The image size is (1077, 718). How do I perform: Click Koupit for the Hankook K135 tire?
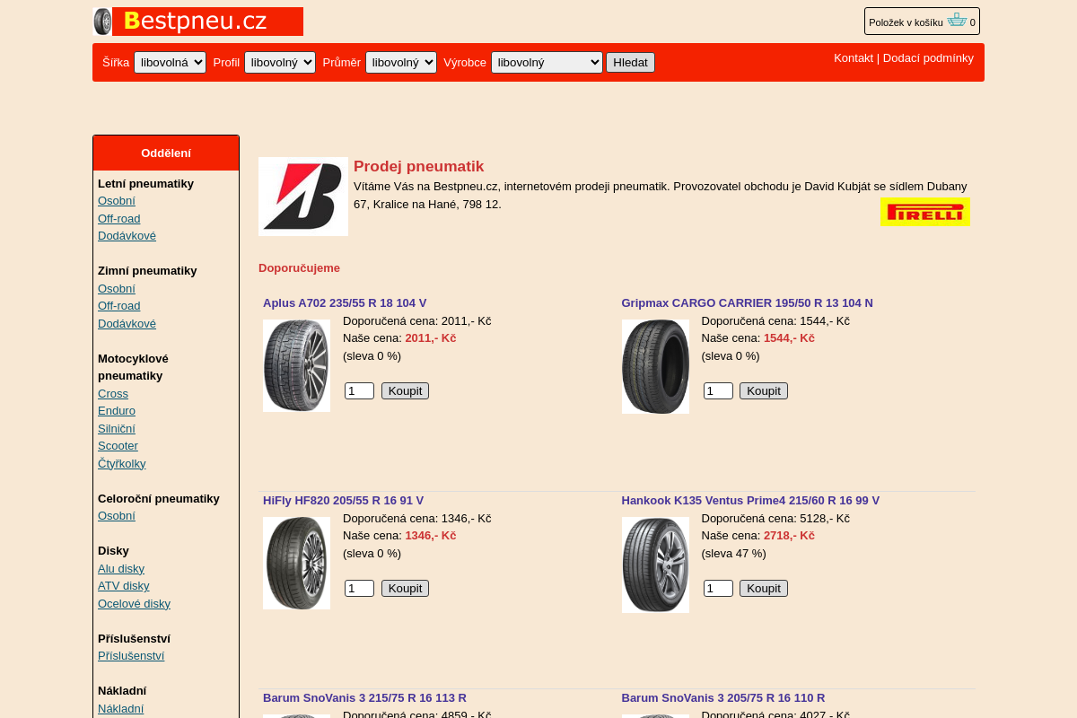(764, 589)
